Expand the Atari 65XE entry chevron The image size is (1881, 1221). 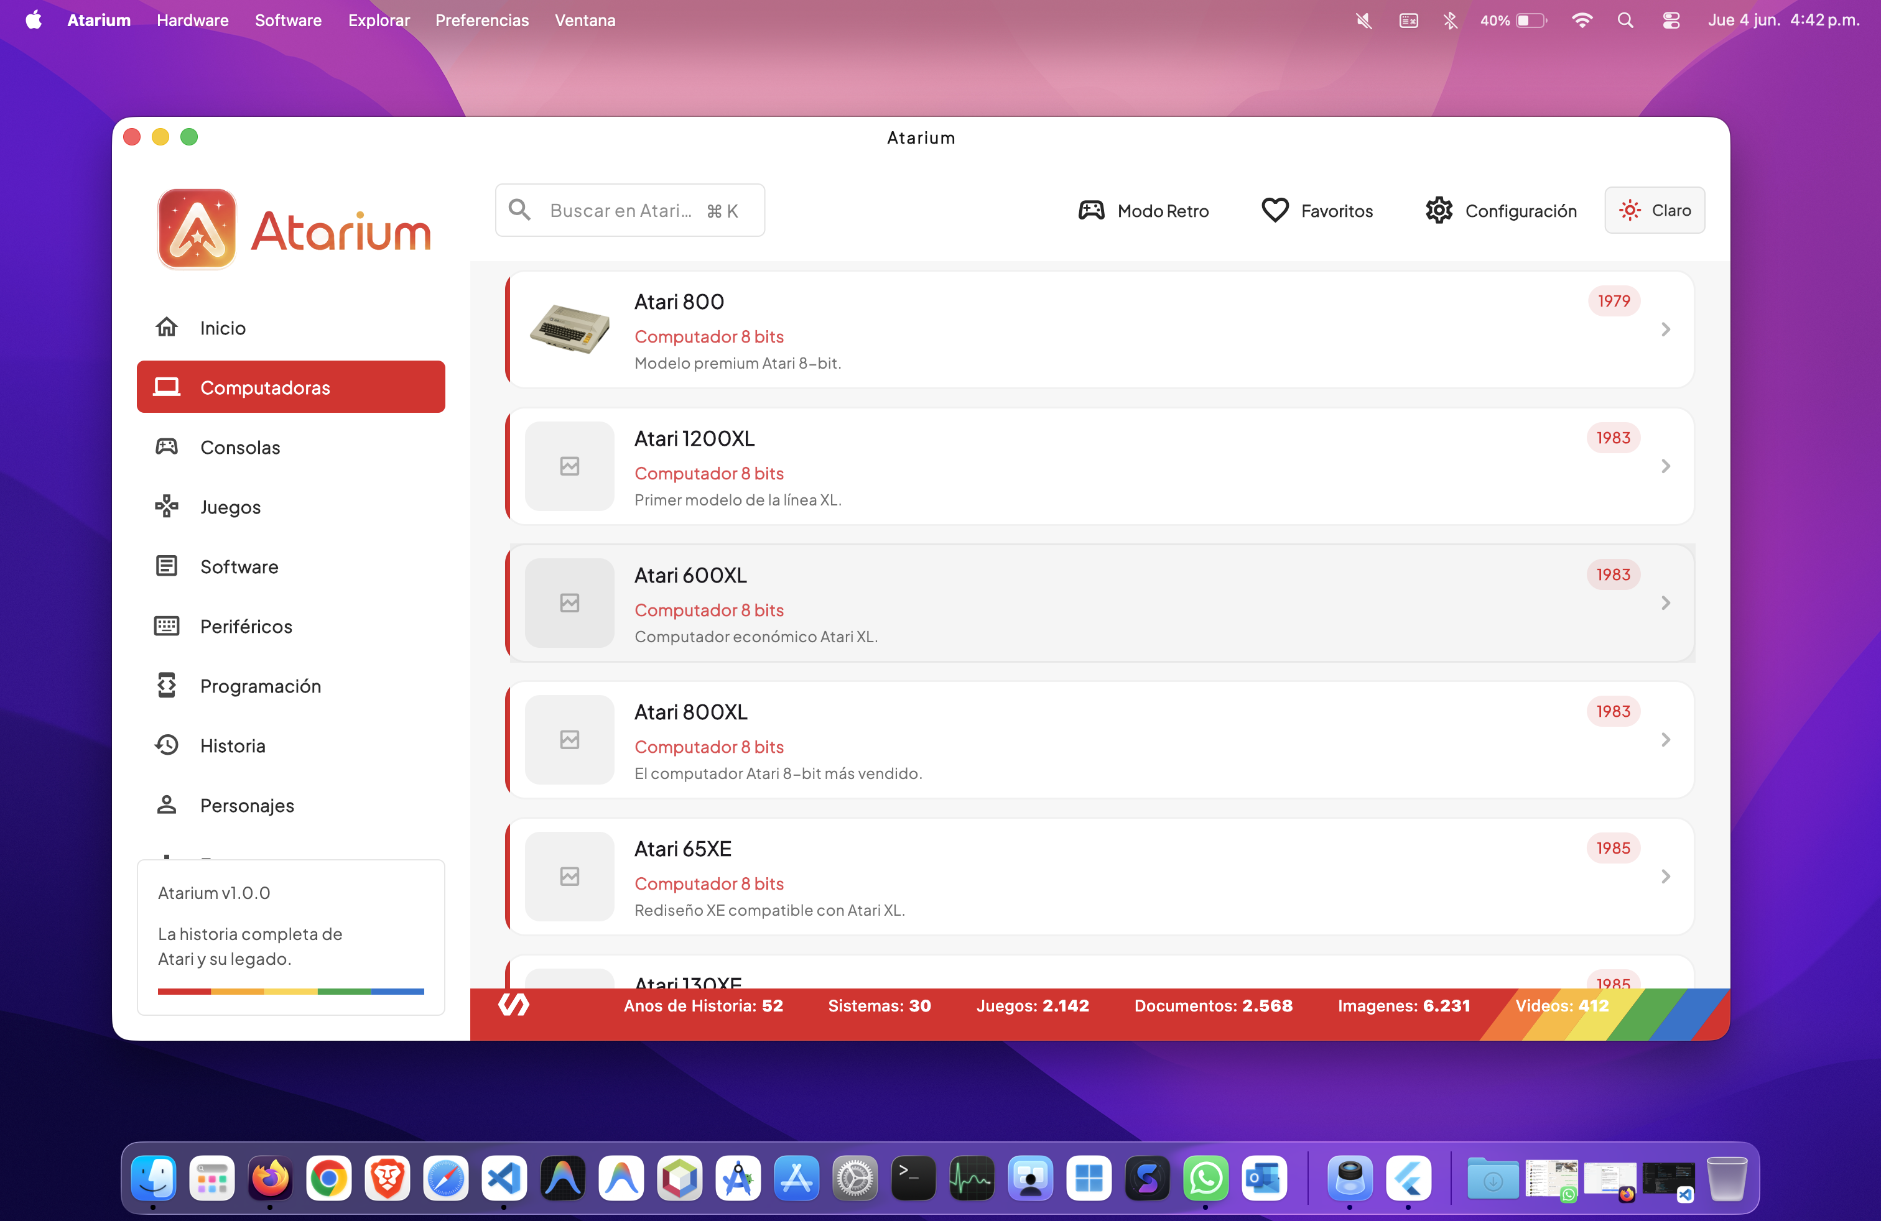point(1665,876)
